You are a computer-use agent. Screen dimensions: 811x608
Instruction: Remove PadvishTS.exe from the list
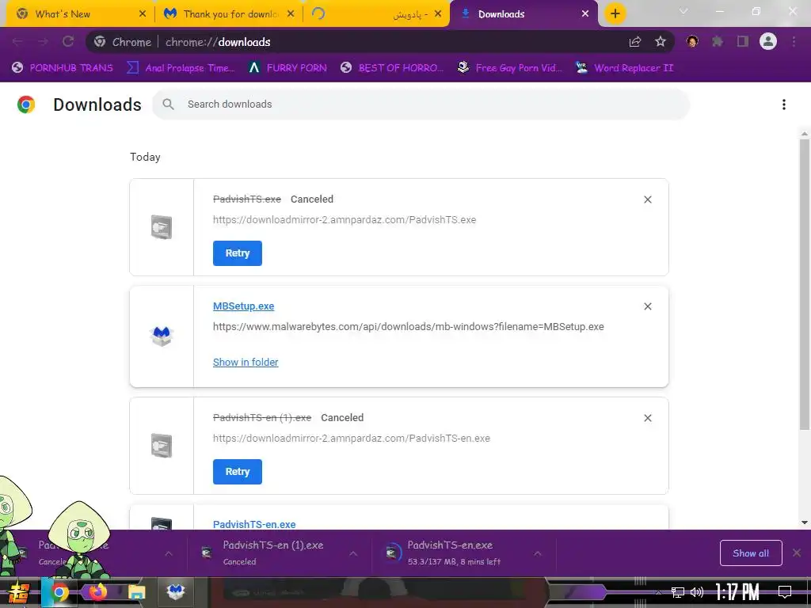(x=648, y=199)
